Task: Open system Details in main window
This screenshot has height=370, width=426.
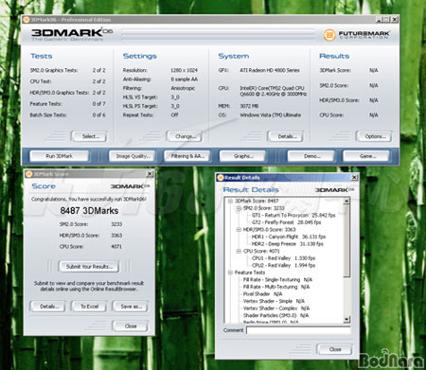Action: [287, 136]
